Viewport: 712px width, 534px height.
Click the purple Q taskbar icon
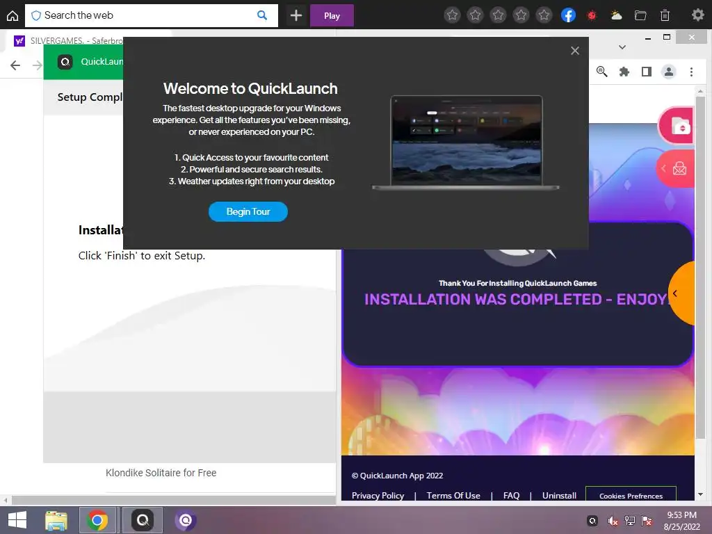coord(185,520)
